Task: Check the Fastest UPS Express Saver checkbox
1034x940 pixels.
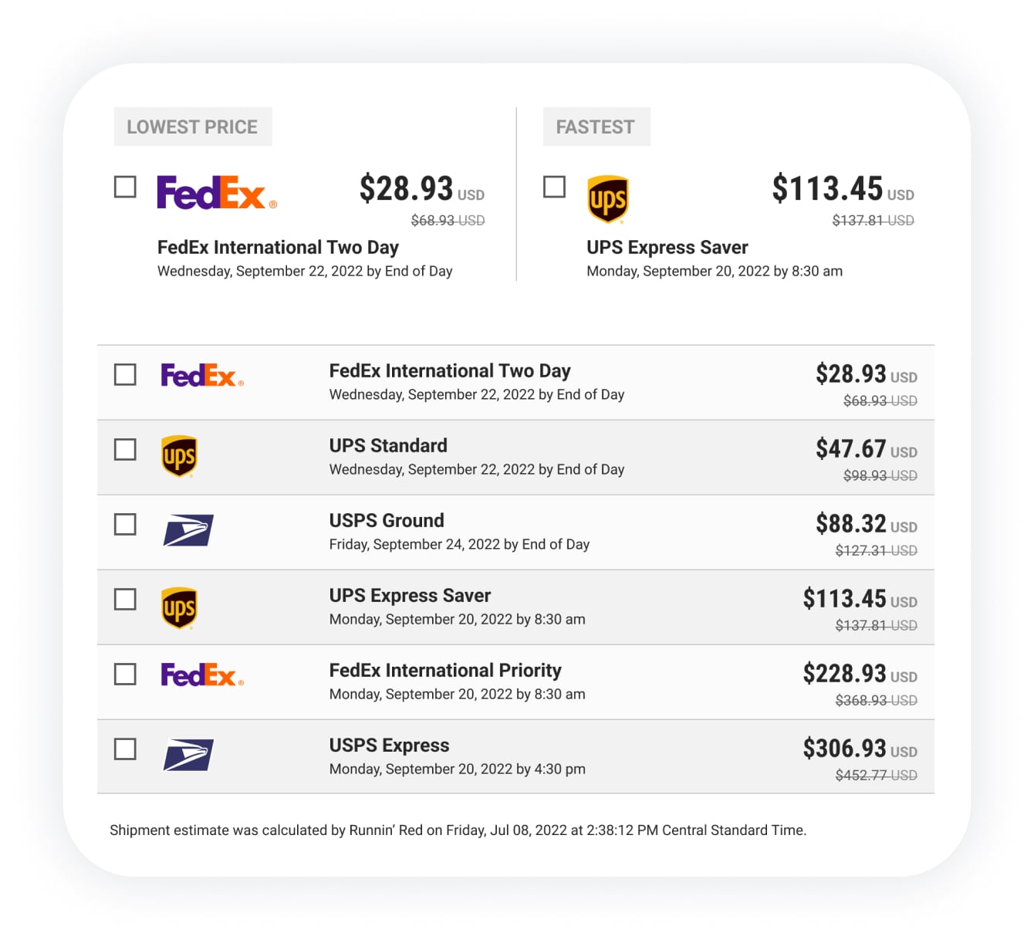Action: pos(554,187)
